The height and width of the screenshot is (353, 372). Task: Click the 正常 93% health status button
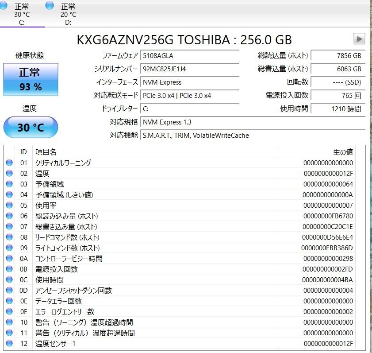point(31,80)
